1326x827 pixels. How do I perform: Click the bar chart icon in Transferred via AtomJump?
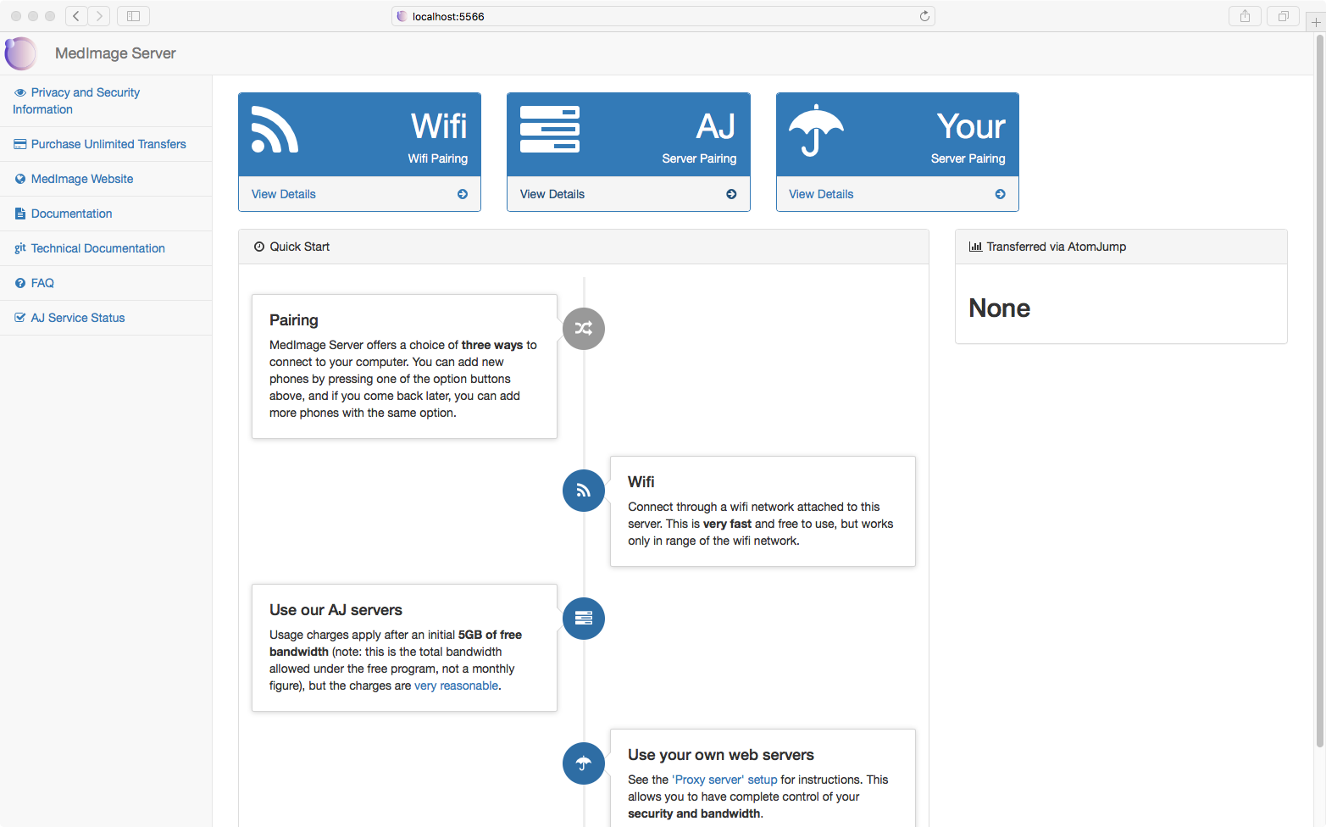pos(975,247)
